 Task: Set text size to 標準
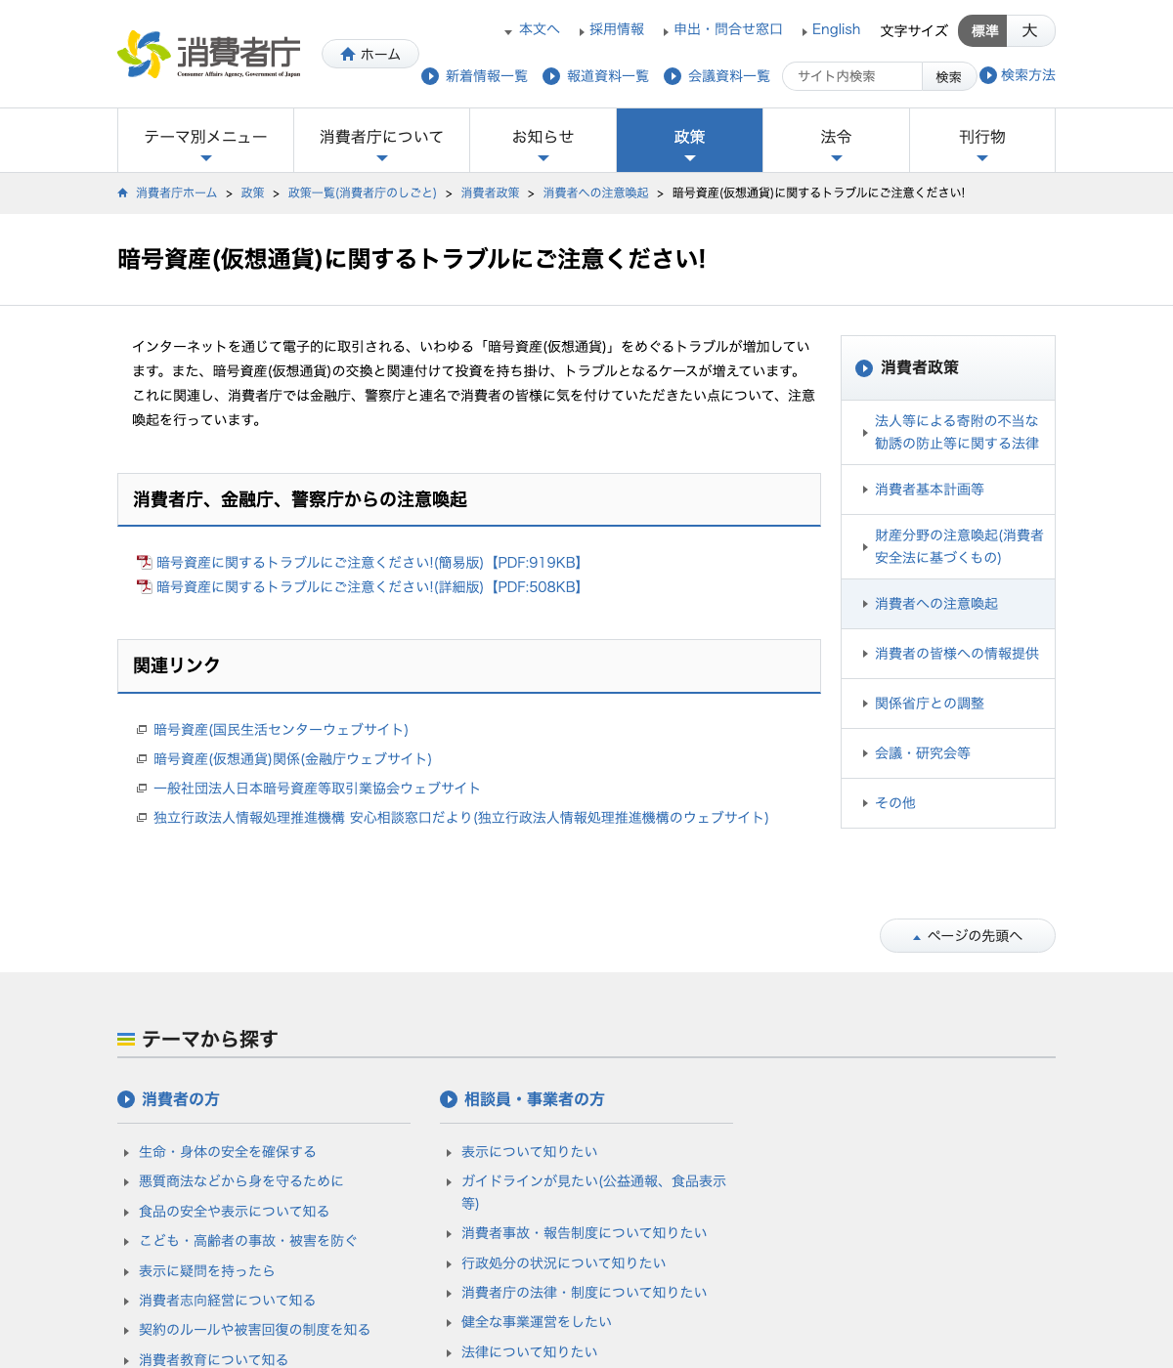tap(982, 30)
